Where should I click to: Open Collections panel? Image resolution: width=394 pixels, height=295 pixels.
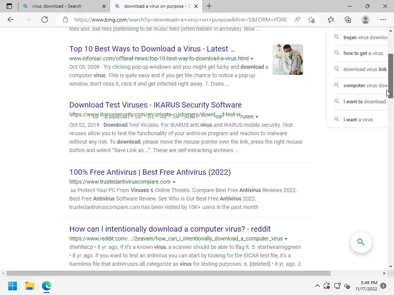(348, 20)
